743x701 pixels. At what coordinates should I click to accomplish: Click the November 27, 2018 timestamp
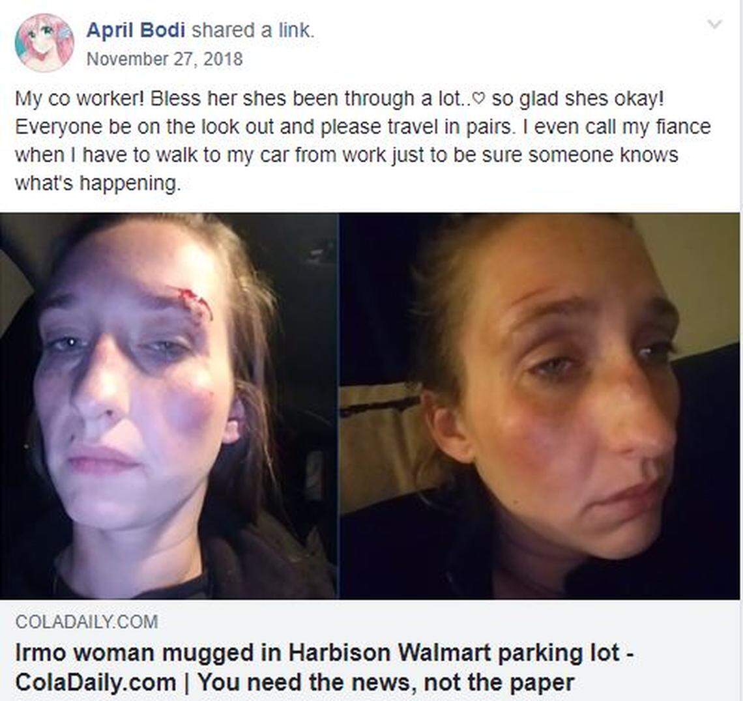pyautogui.click(x=164, y=59)
